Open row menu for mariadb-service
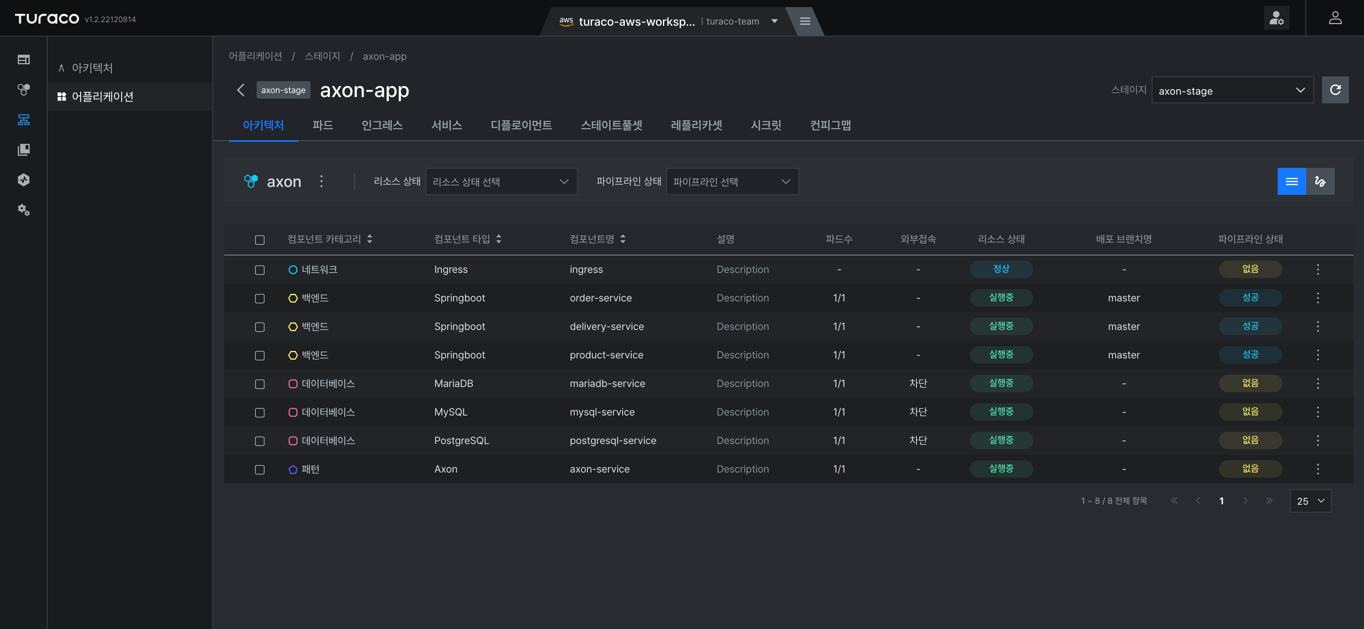1364x629 pixels. point(1317,384)
